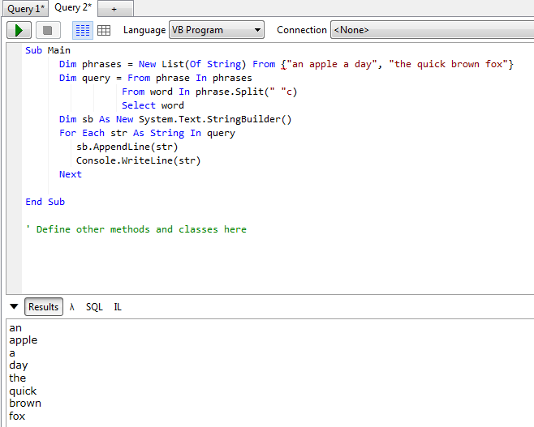Click the StringBuilder declaration line
The image size is (534, 427).
pyautogui.click(x=175, y=119)
